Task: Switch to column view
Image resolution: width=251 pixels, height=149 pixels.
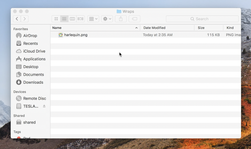Action: (72, 19)
